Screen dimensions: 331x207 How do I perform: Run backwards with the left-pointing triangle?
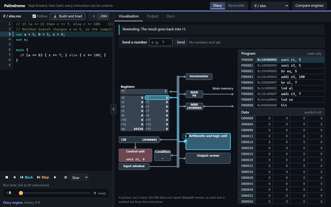pos(14,177)
